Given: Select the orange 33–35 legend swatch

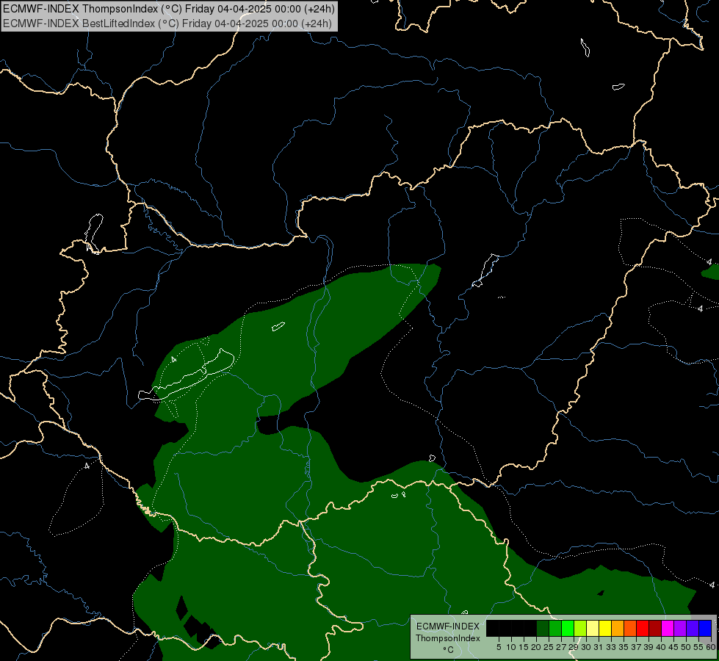Looking at the screenshot, I should 618,628.
